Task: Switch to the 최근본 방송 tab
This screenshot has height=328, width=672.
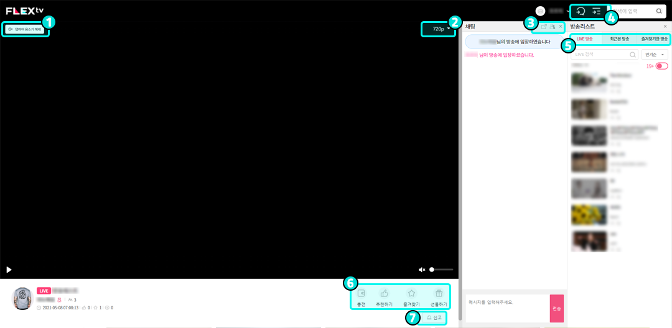Action: 619,39
